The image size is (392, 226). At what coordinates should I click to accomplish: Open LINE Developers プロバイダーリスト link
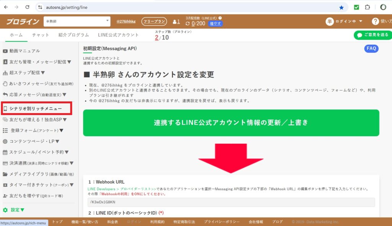[122, 189]
